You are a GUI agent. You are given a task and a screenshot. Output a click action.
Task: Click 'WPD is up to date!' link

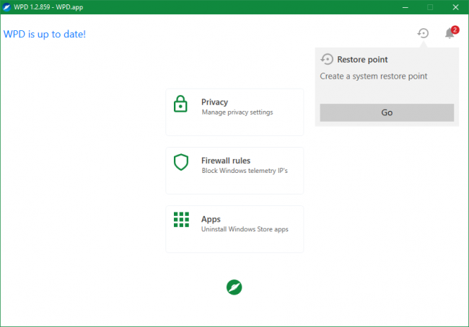pos(45,34)
